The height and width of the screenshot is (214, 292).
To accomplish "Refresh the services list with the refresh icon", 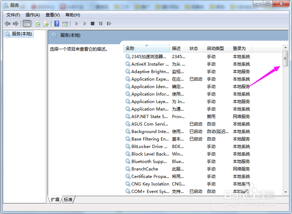I will pyautogui.click(x=37, y=24).
